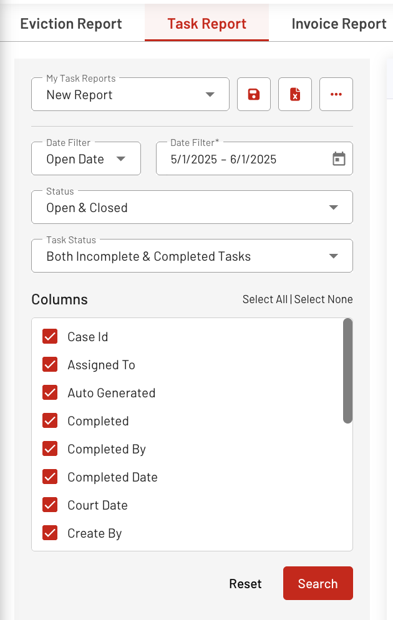The image size is (393, 620).
Task: Disable the Auto Generated column checkbox
Action: pos(50,392)
